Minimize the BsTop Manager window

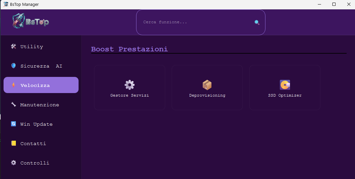pos(319,5)
